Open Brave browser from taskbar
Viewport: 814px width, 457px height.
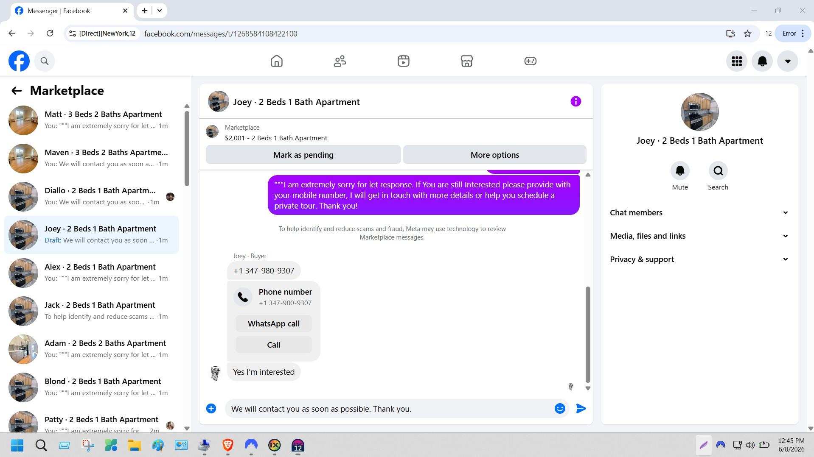click(x=228, y=445)
